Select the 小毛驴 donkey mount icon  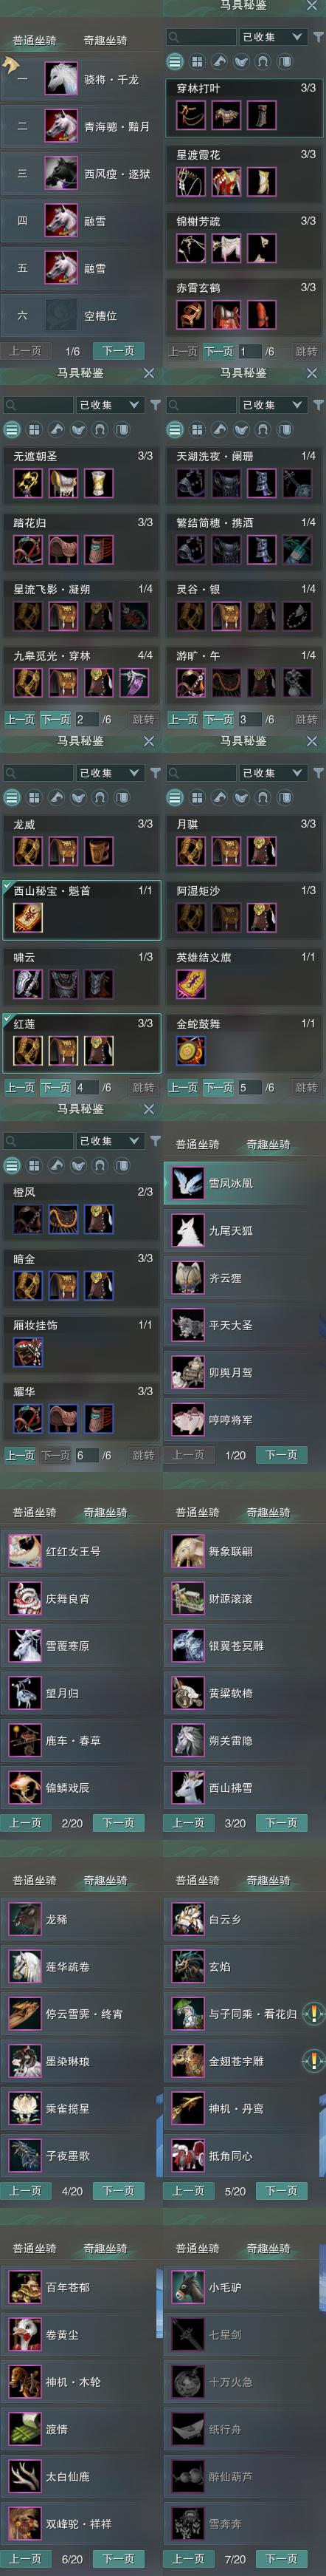[x=187, y=2287]
